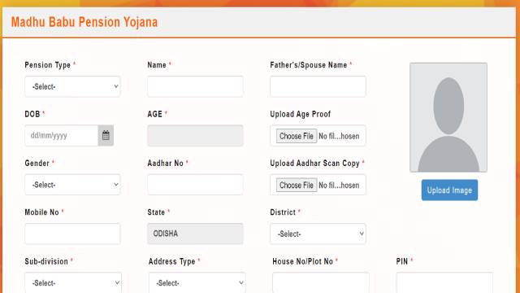Click the State field showing ODISHA

195,234
